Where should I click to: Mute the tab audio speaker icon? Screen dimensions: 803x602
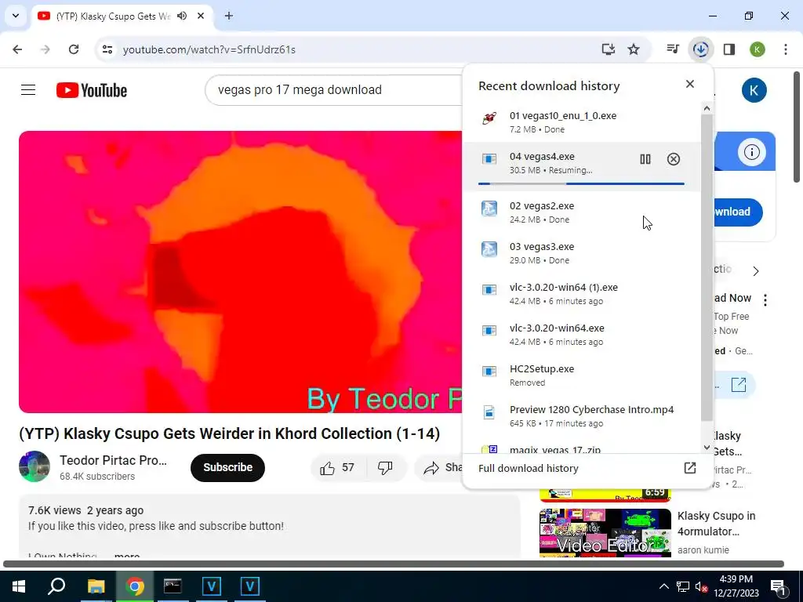pos(182,16)
